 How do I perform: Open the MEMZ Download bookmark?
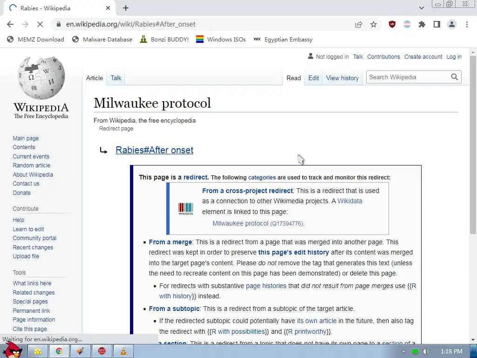pyautogui.click(x=36, y=39)
